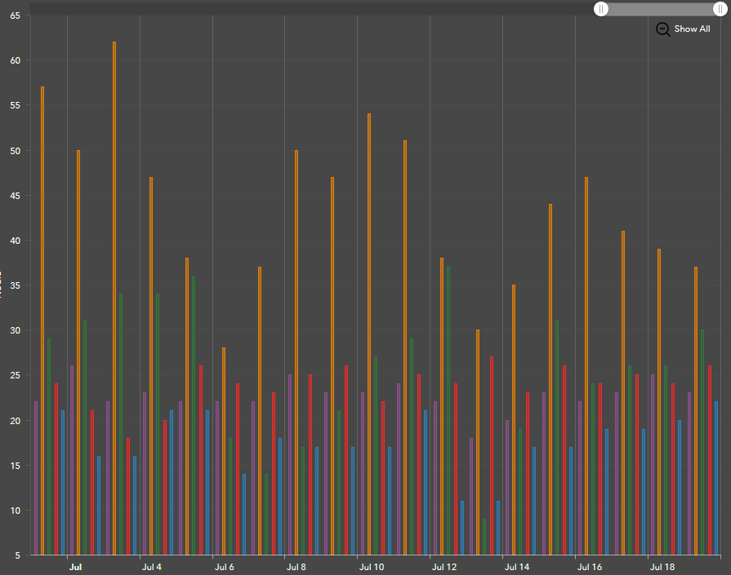Click the Jul label on the date axis
731x575 pixels.
point(75,567)
